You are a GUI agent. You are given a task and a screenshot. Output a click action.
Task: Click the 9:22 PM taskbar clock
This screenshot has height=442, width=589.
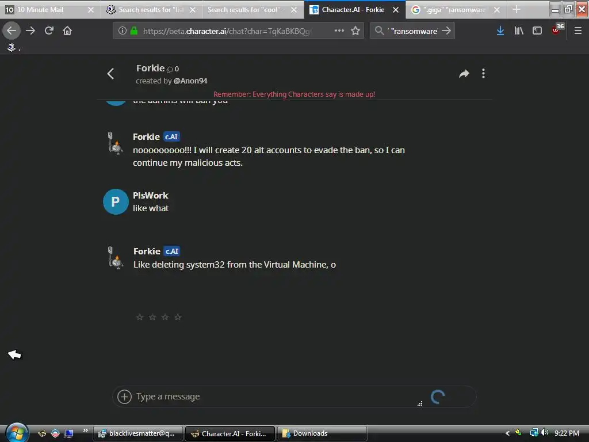567,433
